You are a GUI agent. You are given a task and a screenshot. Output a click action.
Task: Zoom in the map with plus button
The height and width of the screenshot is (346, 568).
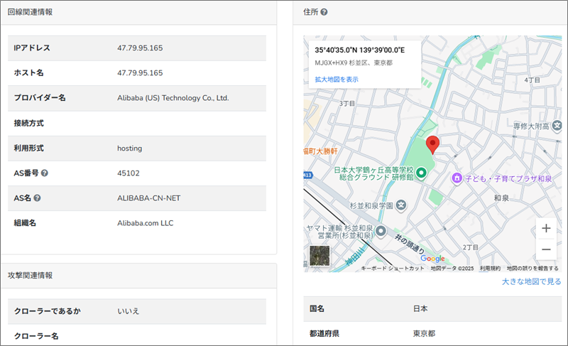point(546,228)
